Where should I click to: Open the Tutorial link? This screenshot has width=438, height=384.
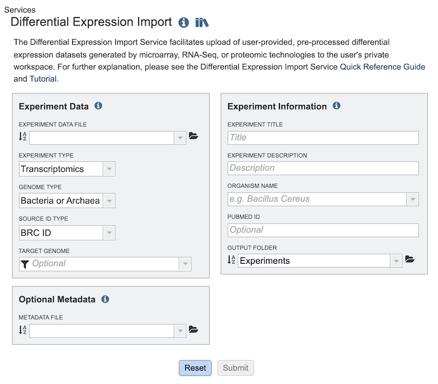click(x=43, y=79)
